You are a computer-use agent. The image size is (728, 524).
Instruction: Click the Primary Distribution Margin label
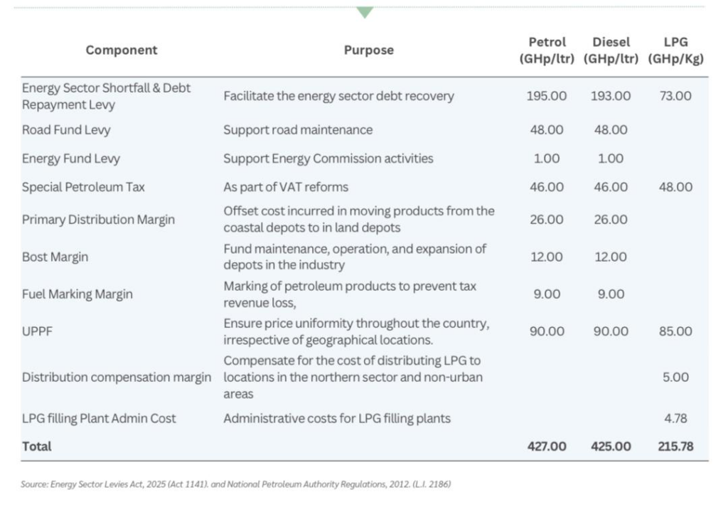tap(98, 220)
